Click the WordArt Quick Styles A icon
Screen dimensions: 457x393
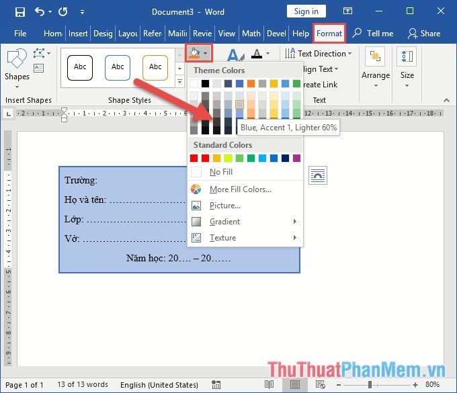(235, 54)
